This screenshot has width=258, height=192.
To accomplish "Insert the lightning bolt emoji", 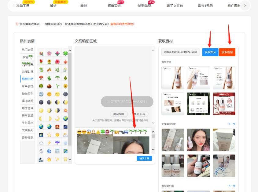I will point(49,143).
